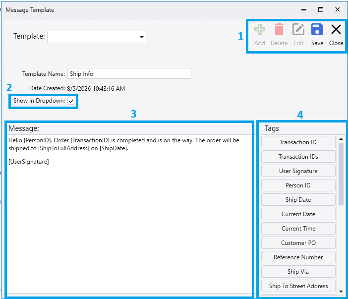This screenshot has height=299, width=348.
Task: Click the Tags list scrollbar thumb
Action: tap(341, 174)
